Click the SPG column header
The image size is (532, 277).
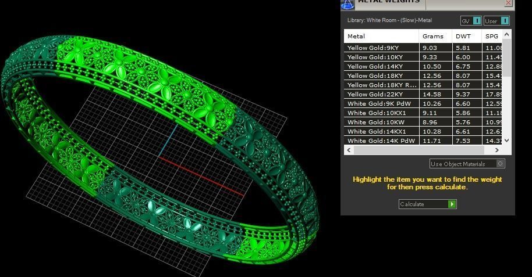tap(492, 36)
